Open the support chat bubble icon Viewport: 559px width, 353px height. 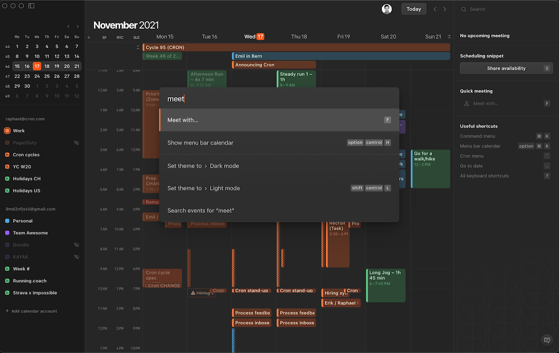[547, 340]
